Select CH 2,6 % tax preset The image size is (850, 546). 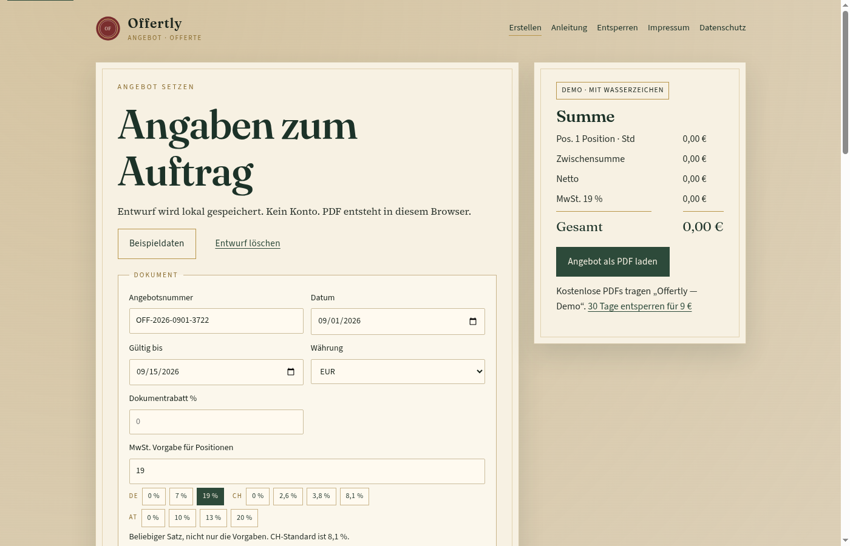(288, 496)
